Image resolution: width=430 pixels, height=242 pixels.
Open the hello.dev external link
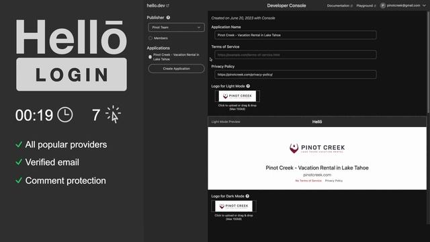tap(158, 5)
